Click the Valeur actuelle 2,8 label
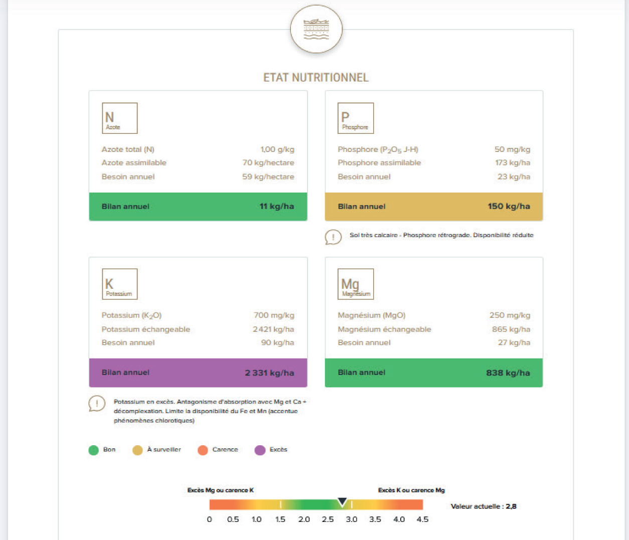 point(484,506)
